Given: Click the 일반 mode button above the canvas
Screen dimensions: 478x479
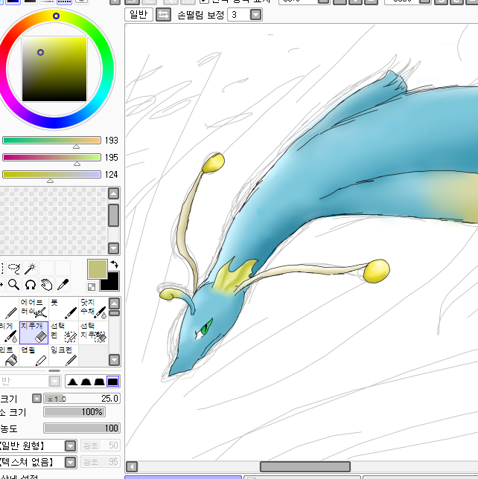Looking at the screenshot, I should coord(139,15).
